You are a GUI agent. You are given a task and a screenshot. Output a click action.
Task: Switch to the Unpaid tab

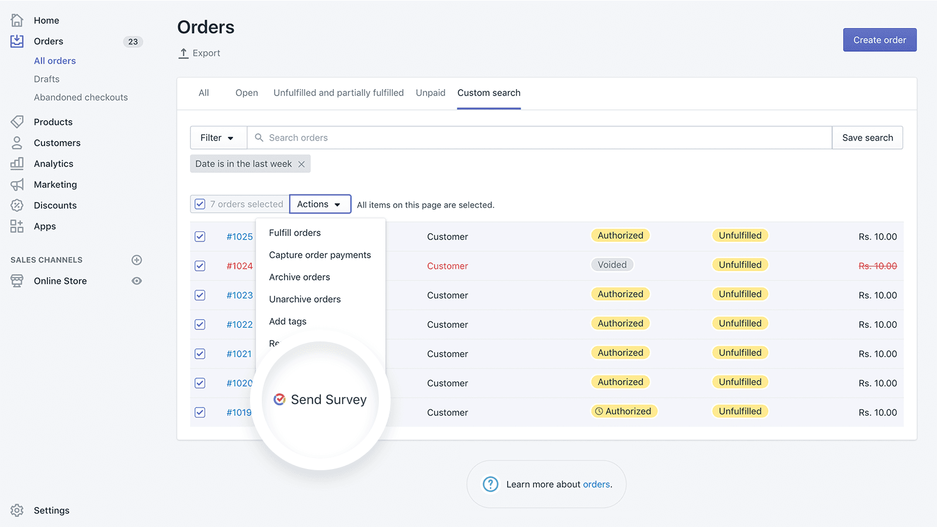[430, 93]
